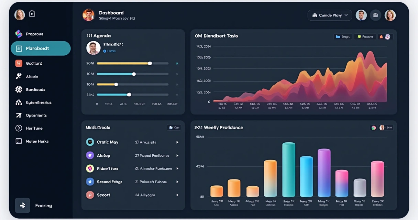Click the Scoort red icon
Image resolution: width=418 pixels, height=220 pixels.
coord(90,195)
